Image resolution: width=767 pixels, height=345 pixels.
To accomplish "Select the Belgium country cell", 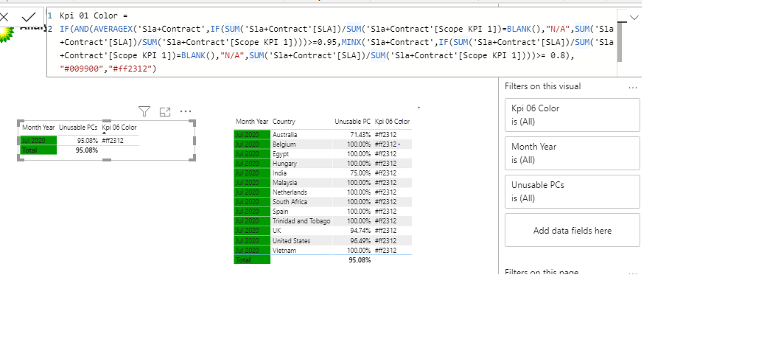I will point(284,144).
